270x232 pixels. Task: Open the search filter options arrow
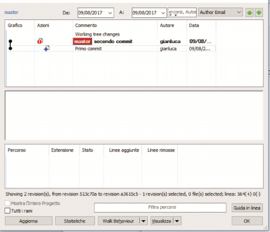pos(175,15)
